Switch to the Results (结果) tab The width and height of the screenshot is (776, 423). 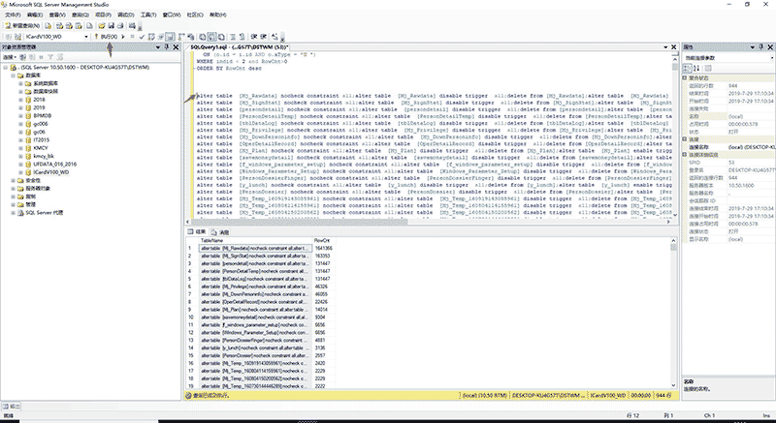pos(197,231)
